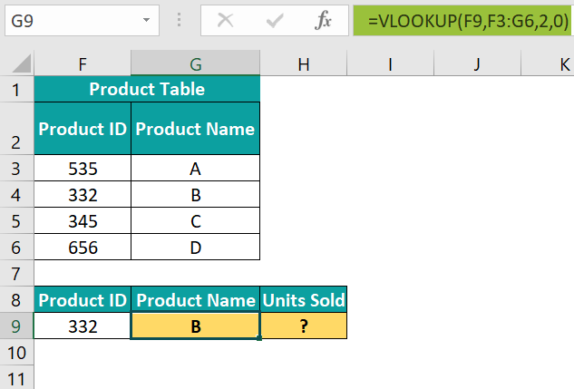Select the cell containing product name A

click(196, 169)
